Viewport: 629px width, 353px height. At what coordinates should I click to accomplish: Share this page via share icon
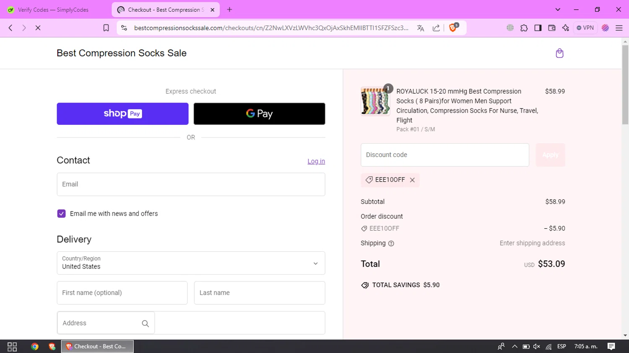[436, 28]
